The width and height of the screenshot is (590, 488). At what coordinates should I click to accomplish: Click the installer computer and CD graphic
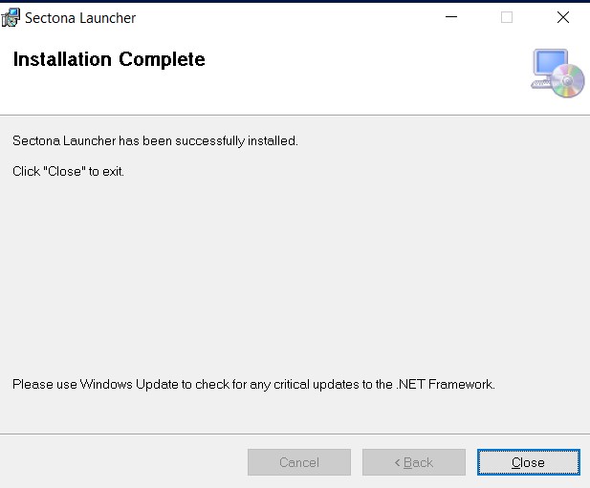point(557,73)
